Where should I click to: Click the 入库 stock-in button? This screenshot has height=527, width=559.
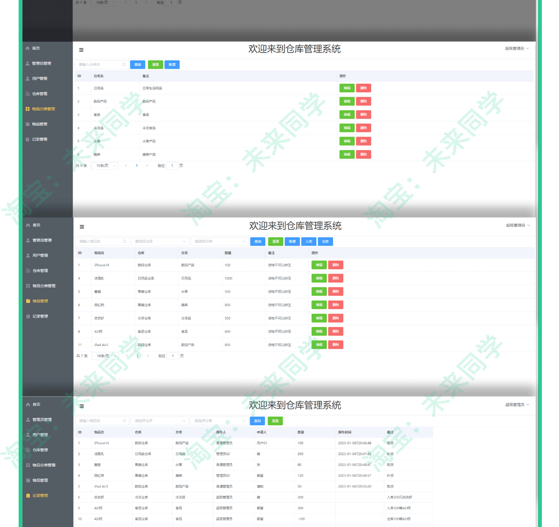pyautogui.click(x=309, y=241)
